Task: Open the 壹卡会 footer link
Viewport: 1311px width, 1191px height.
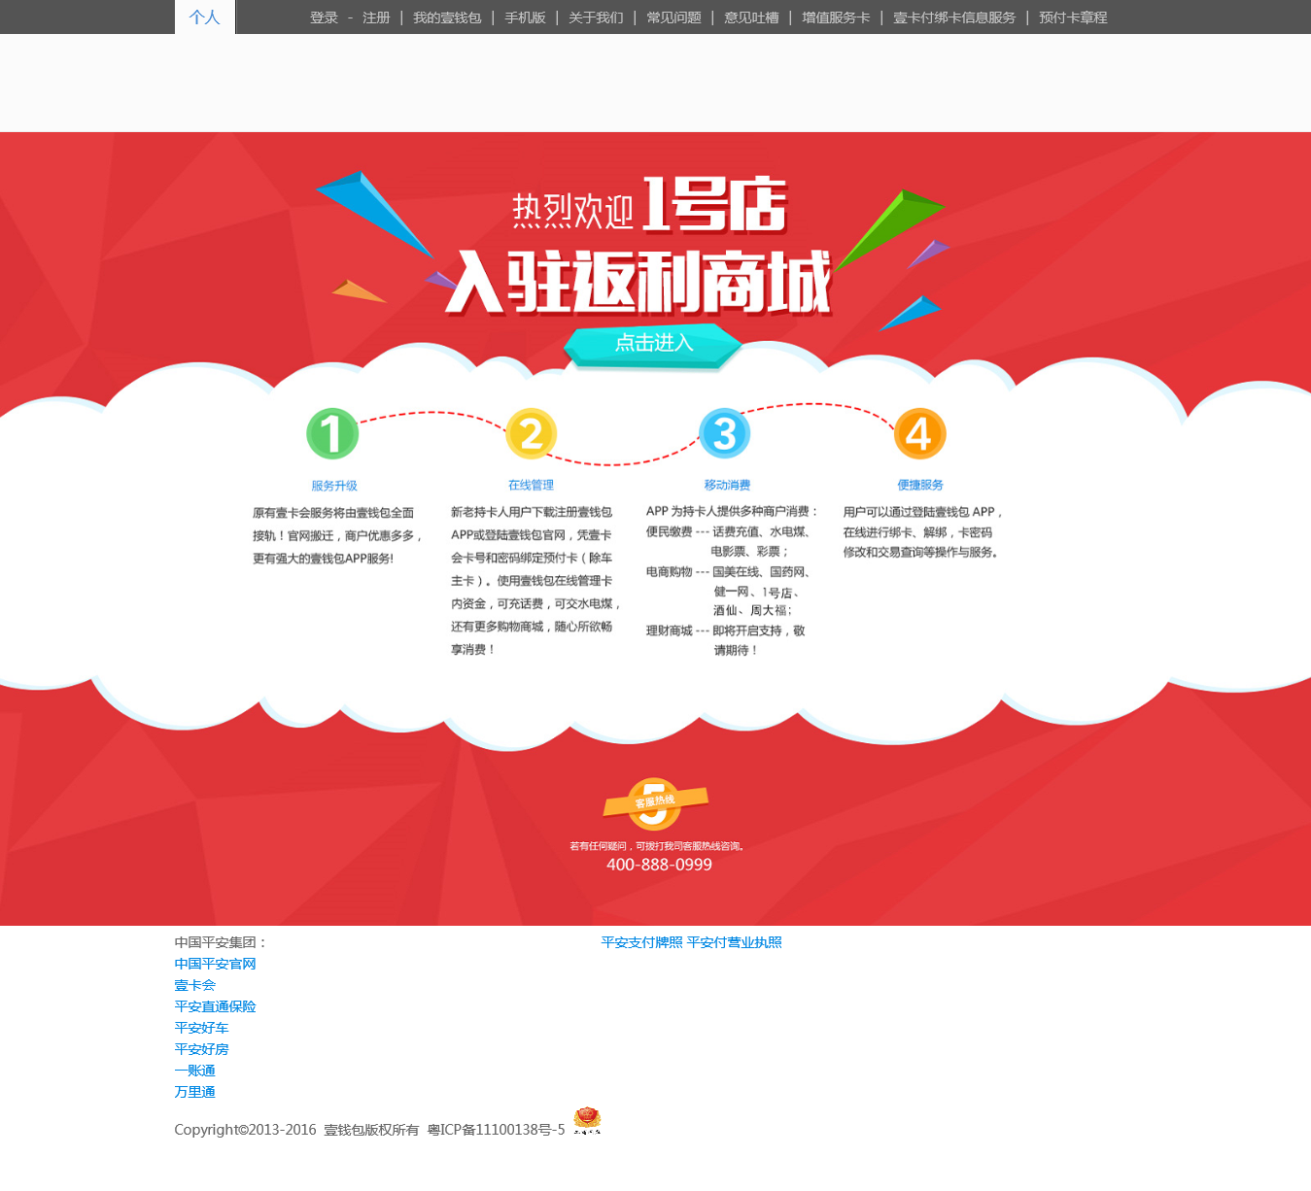Action: coord(194,985)
